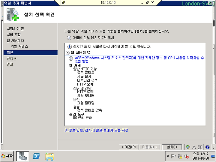Click the 일반 HTTP 기능 heading
The width and height of the screenshot is (216, 162).
[x=85, y=69]
